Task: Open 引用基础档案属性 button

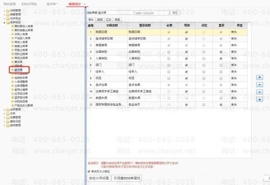Action: [x=127, y=178]
